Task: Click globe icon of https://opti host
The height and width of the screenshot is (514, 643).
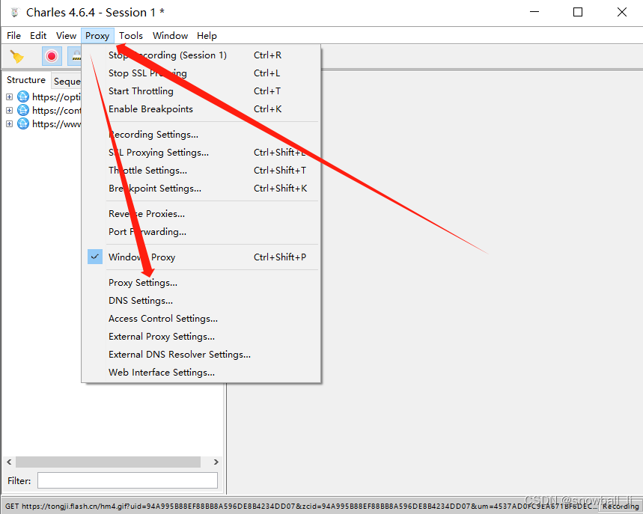Action: point(23,97)
